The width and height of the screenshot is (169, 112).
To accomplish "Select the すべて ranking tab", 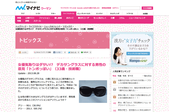I will pos(130,76).
